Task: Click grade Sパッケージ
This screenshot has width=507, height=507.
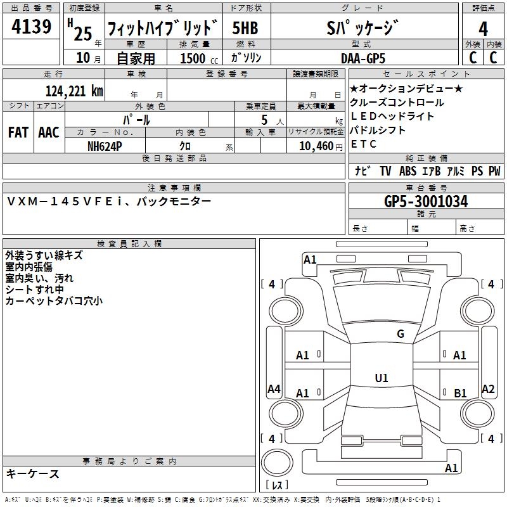Action: click(x=362, y=28)
